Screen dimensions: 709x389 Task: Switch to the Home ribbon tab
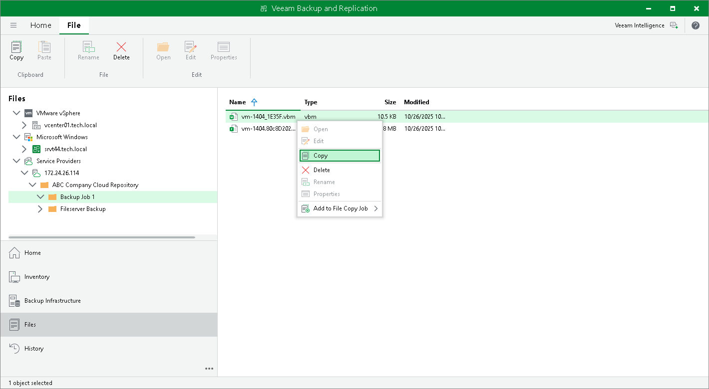[41, 25]
